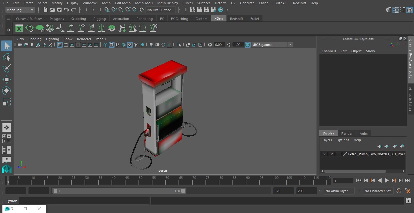Switch to the Anim layer tab

tap(363, 134)
